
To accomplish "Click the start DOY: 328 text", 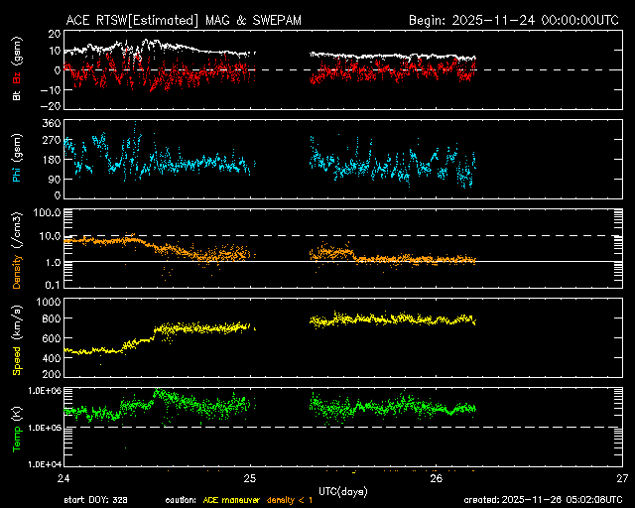I will tap(94, 501).
